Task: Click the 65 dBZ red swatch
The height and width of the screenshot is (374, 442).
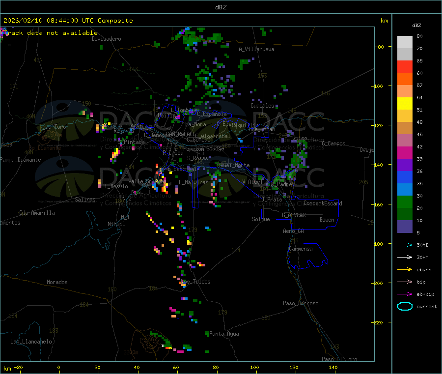Action: [x=405, y=66]
